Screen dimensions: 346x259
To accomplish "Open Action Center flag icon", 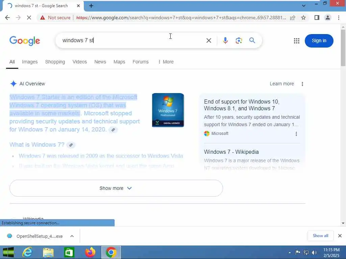I will pyautogui.click(x=298, y=253).
